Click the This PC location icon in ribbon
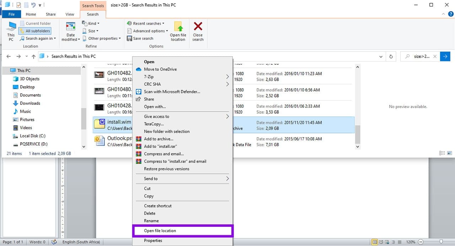Viewport: 455px width, 246px height. coord(11,31)
